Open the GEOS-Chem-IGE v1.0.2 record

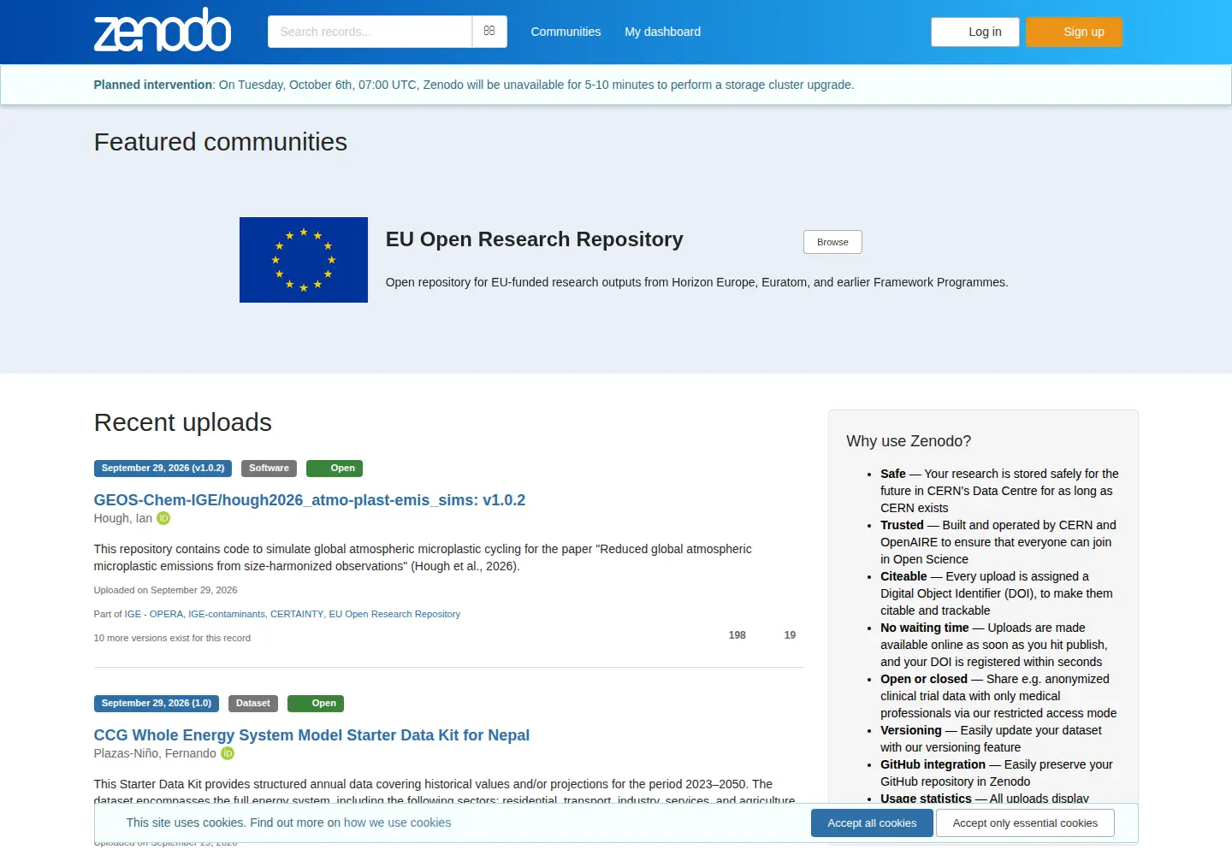click(310, 500)
